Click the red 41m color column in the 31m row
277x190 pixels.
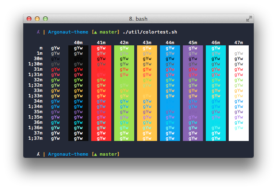[101, 69]
